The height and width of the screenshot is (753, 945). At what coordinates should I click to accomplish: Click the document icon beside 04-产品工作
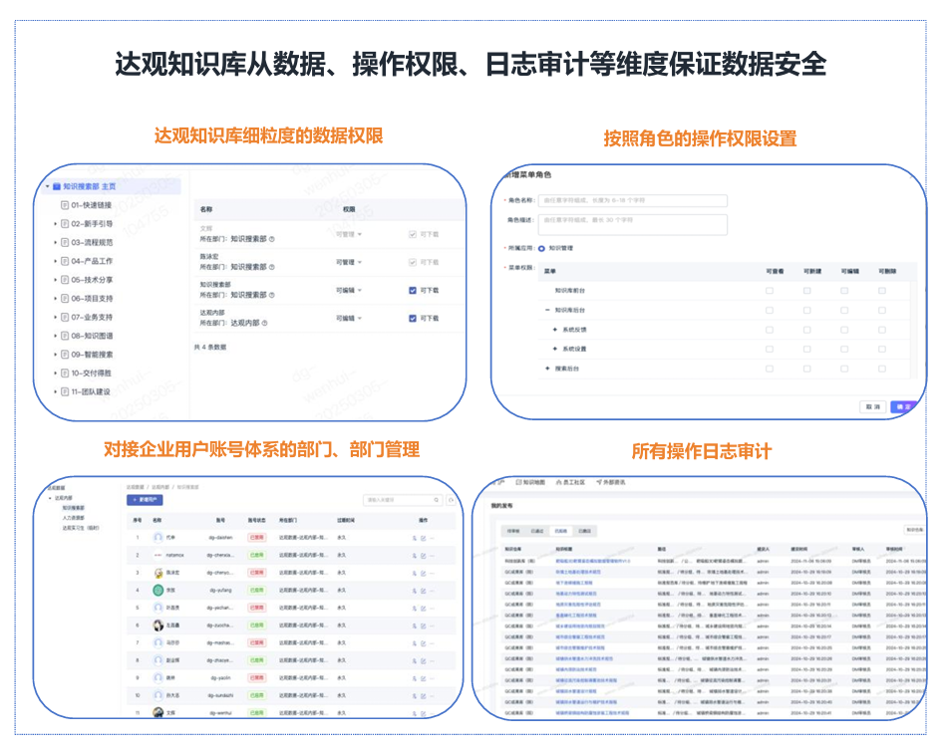[65, 261]
